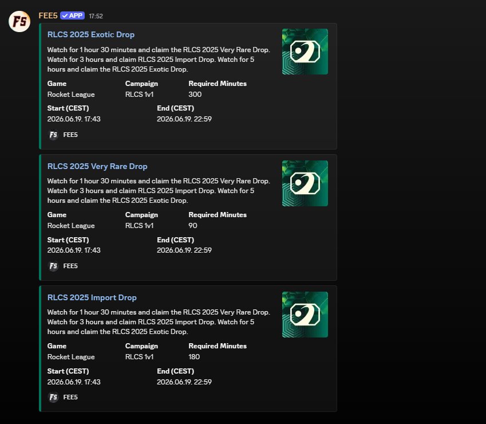Open thumbnail image in Exotic Drop embed

pyautogui.click(x=305, y=52)
